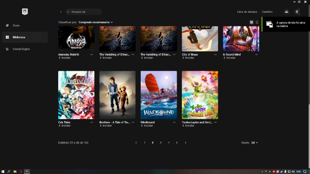Open options menu for Cris Tales
The height and width of the screenshot is (174, 310).
91,122
